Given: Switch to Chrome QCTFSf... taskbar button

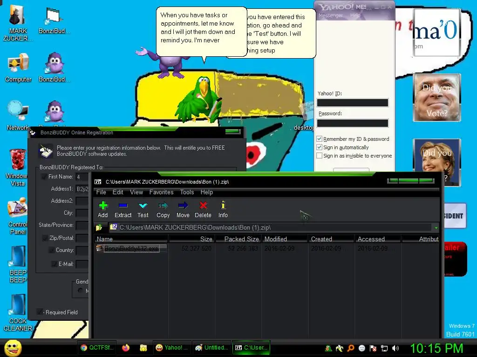Looking at the screenshot, I should (x=97, y=348).
